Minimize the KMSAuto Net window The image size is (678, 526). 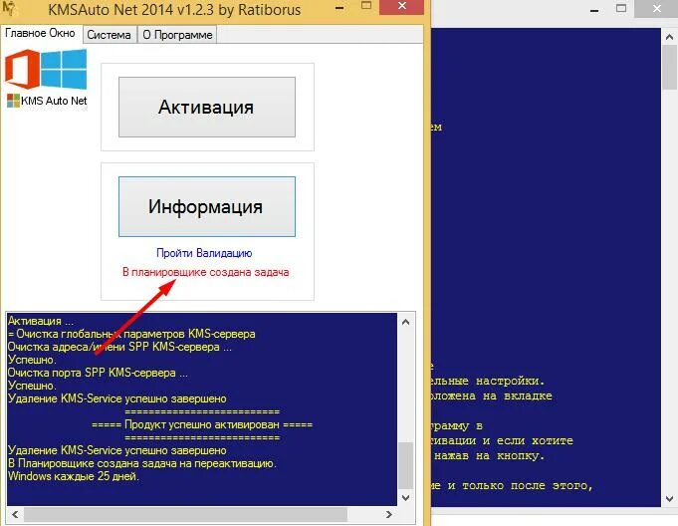[x=339, y=8]
